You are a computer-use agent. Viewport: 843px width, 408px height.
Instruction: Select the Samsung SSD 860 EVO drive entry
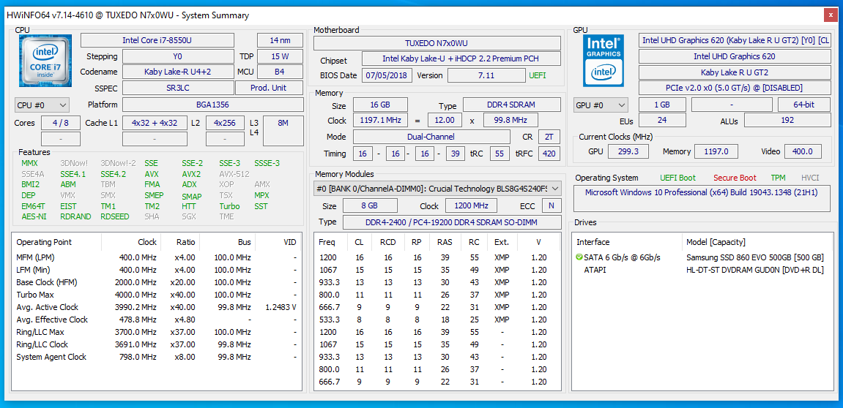[754, 257]
